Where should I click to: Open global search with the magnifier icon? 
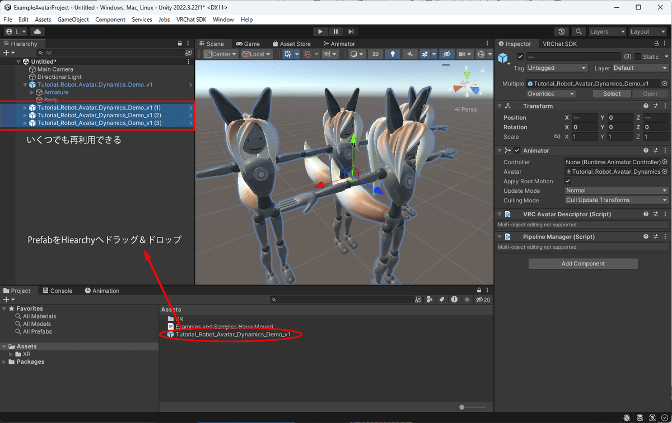(578, 31)
